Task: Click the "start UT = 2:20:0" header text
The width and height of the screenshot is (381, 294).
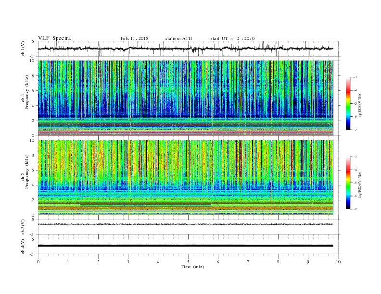Action: [232, 38]
